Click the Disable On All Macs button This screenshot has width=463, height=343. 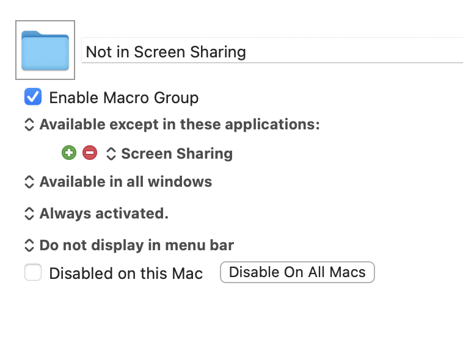[297, 272]
